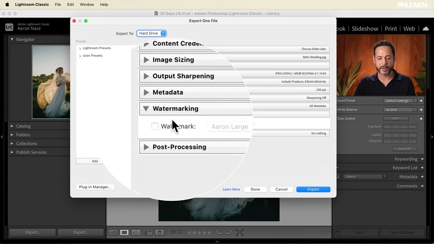Open the Apple menu

[7, 4]
